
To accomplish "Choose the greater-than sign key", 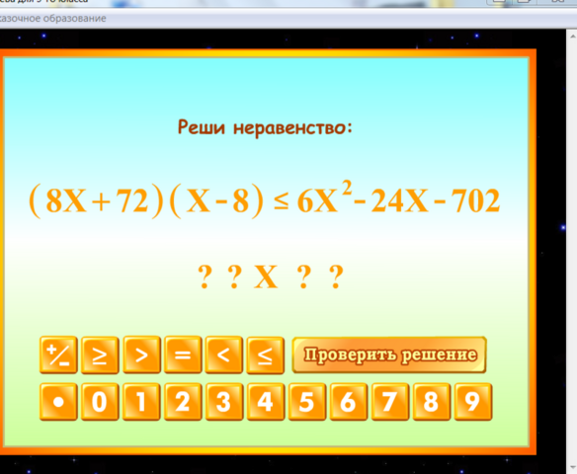I will pos(141,355).
